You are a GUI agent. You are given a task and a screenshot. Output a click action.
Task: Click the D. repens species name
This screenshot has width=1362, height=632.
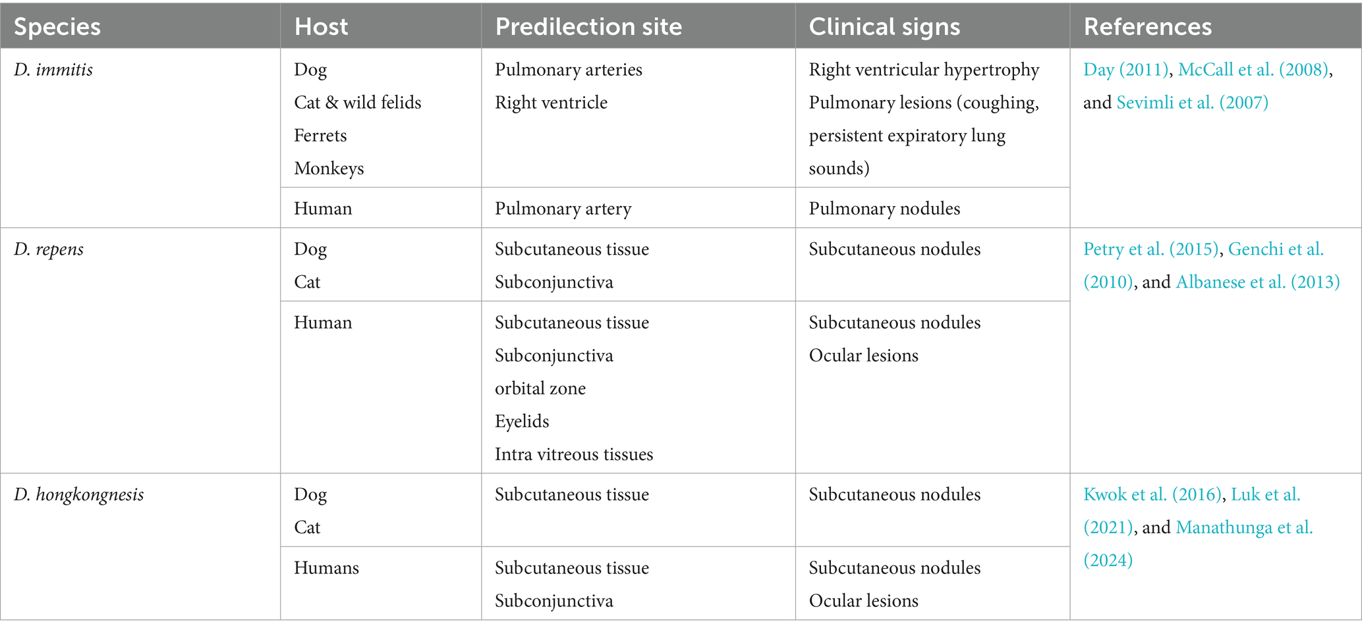pos(49,250)
